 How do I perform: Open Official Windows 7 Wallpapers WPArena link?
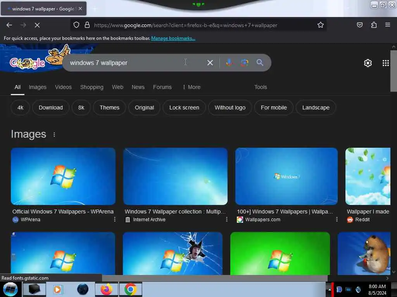[x=63, y=212]
